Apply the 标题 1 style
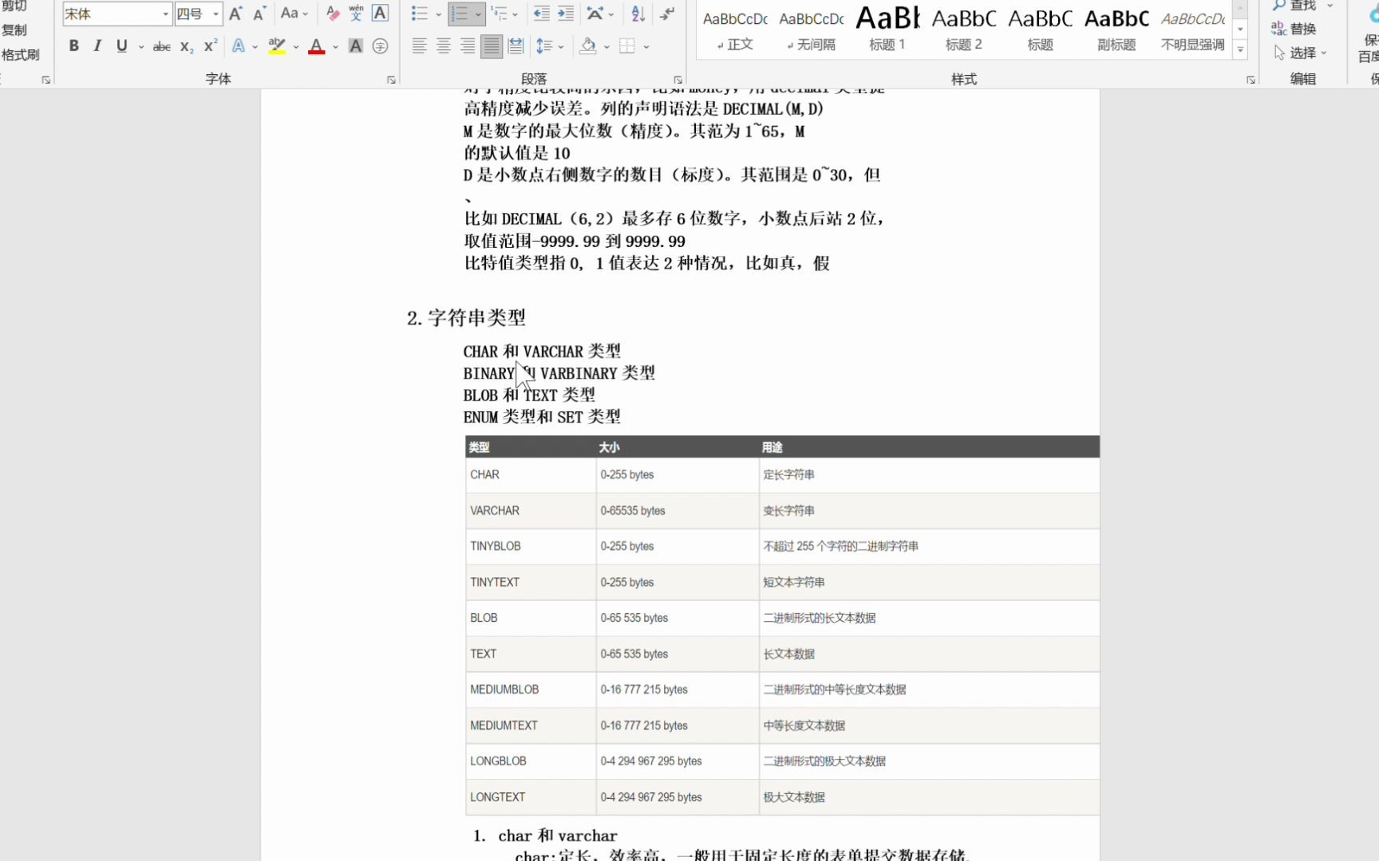Screen dimensions: 1379x861 click(x=887, y=29)
